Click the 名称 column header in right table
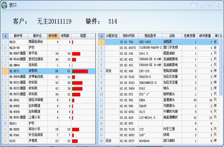The width and height of the screenshot is (224, 147). pyautogui.click(x=172, y=36)
